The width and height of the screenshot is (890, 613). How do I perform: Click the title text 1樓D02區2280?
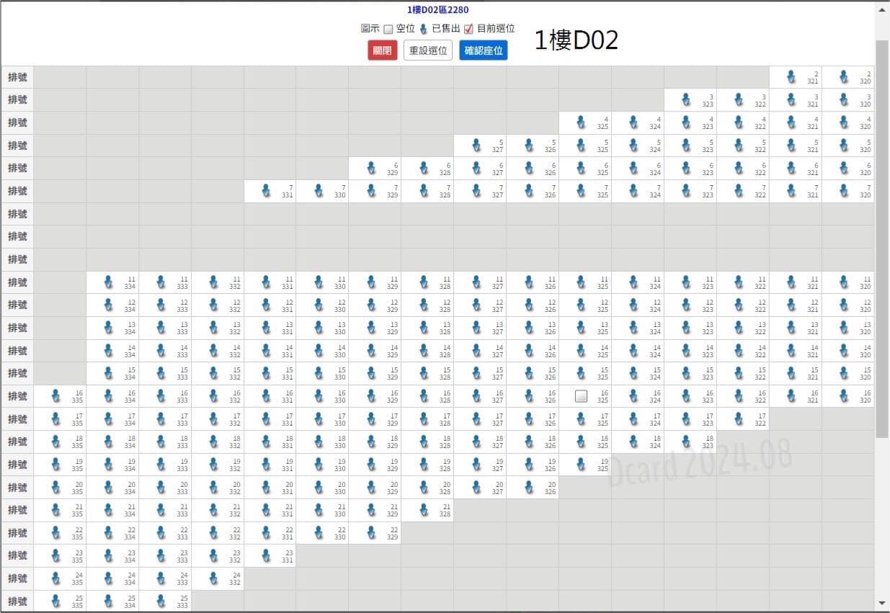[x=437, y=10]
